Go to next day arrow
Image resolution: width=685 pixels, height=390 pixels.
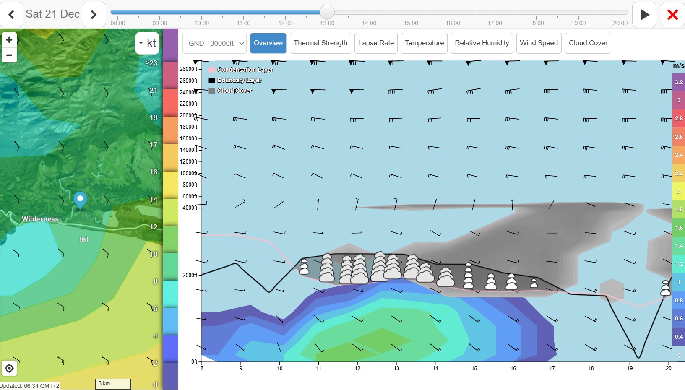coord(94,15)
